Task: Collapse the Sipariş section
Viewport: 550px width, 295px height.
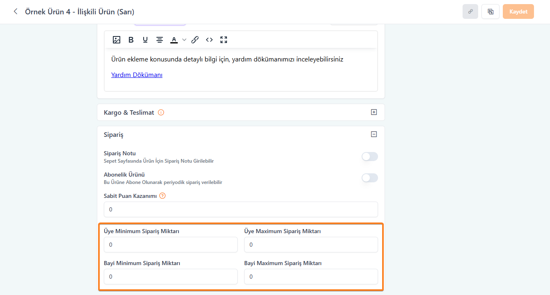Action: click(374, 134)
